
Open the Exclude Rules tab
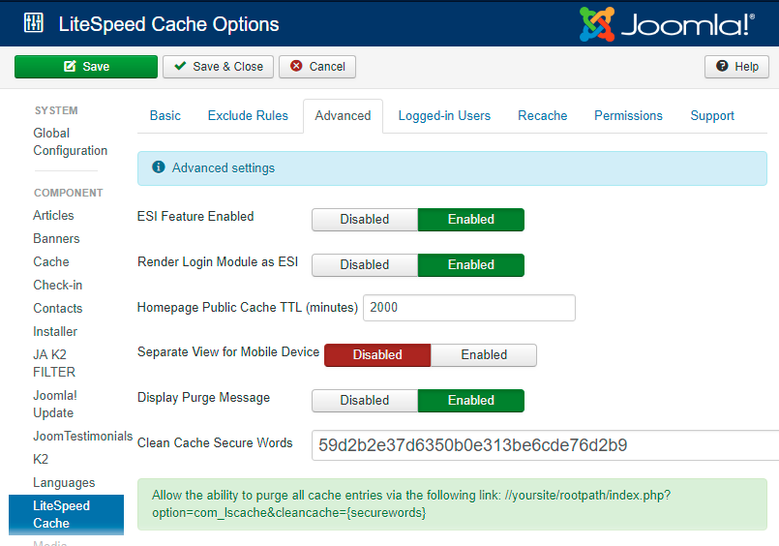[248, 116]
